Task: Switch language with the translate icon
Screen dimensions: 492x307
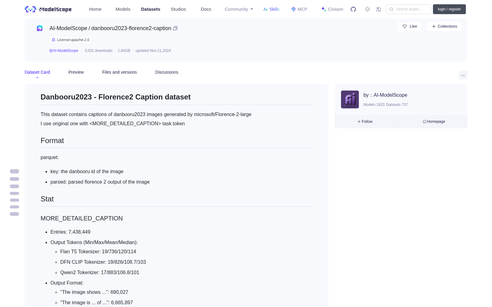Action: 379,9
